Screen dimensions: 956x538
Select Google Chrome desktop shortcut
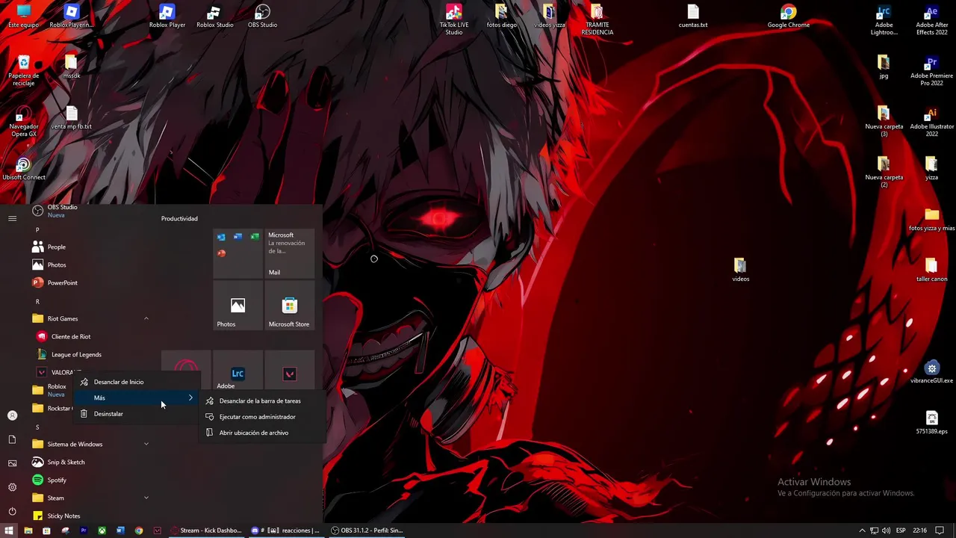[x=789, y=17]
